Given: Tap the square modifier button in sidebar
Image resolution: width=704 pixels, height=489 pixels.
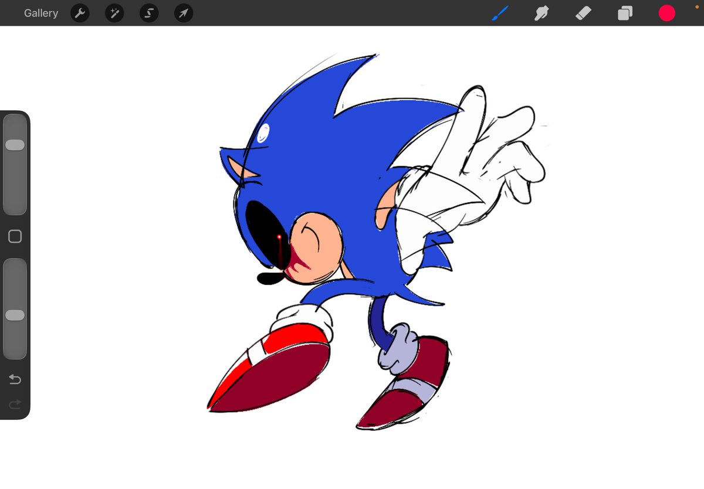Looking at the screenshot, I should tap(15, 236).
